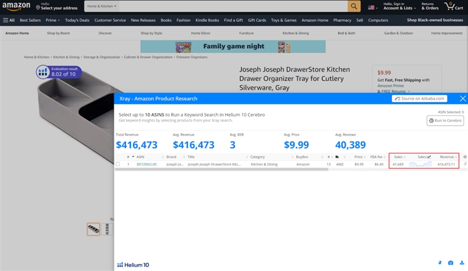This screenshot has width=468, height=271.
Task: Select the first product image thumbnail
Action: coord(93,229)
